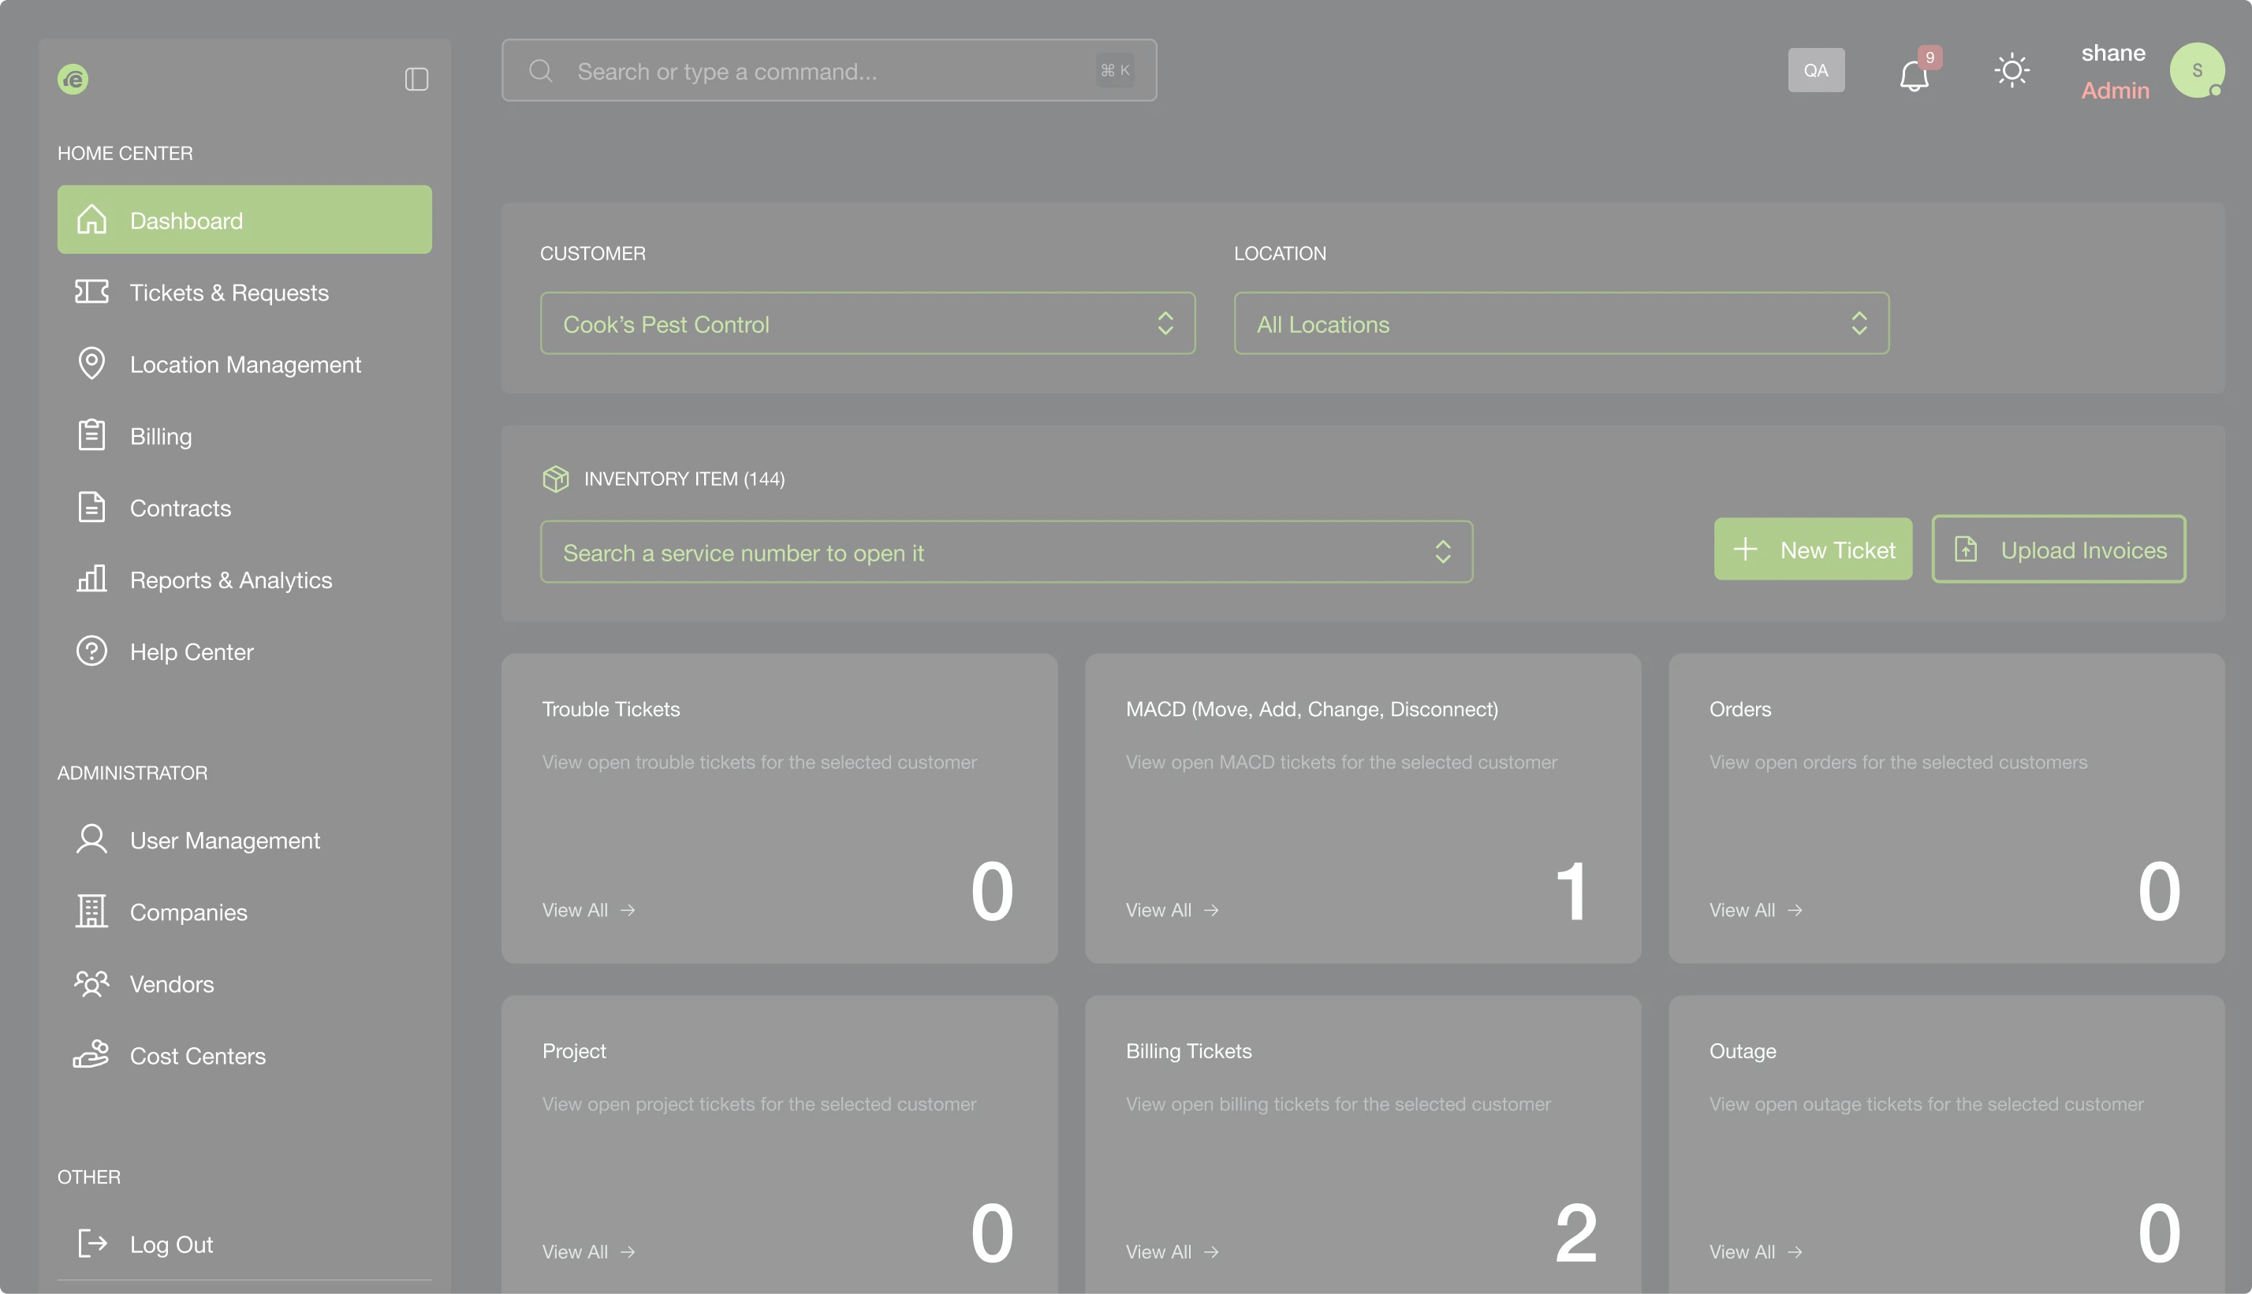Focus the Search or type a command field
Image resolution: width=2252 pixels, height=1294 pixels.
(x=830, y=70)
